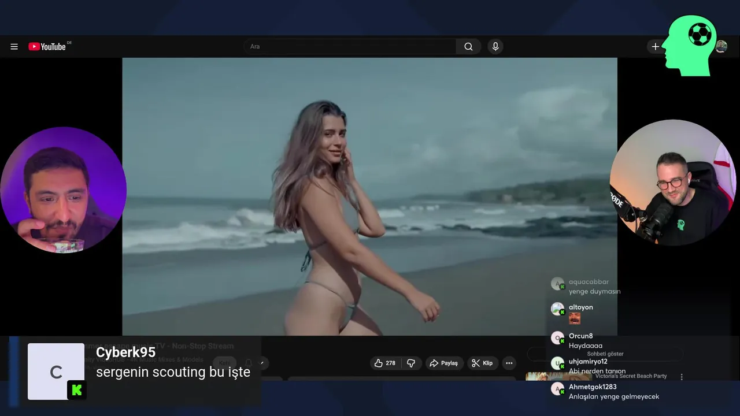
Task: Open the Create plus button
Action: click(655, 46)
